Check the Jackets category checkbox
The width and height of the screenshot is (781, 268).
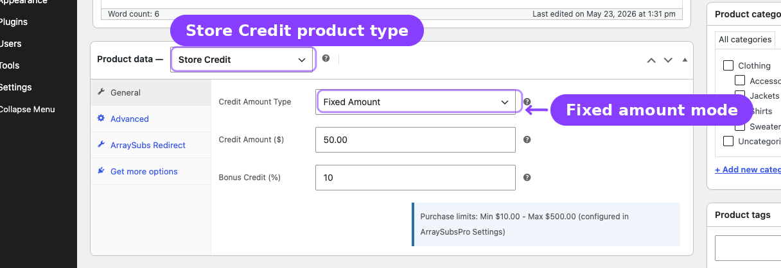[x=740, y=95]
